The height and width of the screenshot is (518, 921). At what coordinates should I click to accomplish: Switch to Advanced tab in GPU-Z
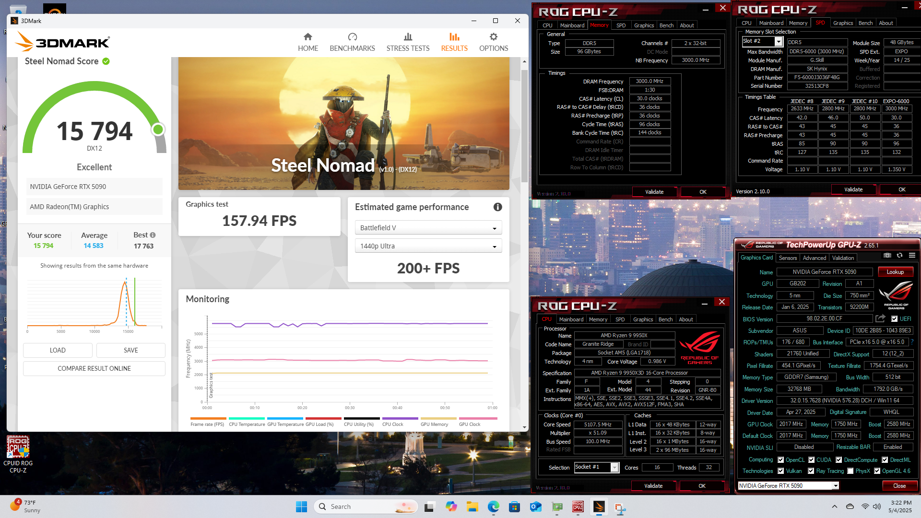[x=815, y=258]
